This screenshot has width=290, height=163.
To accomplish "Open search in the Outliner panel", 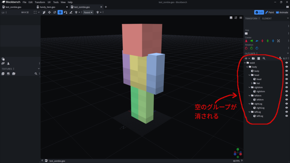I will 264,58.
